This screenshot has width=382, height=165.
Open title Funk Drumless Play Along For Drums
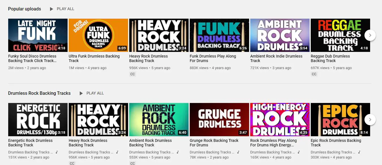point(213,58)
